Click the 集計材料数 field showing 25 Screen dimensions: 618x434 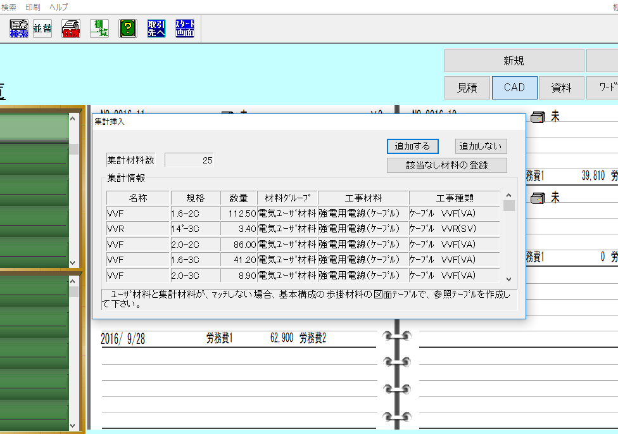coord(189,160)
